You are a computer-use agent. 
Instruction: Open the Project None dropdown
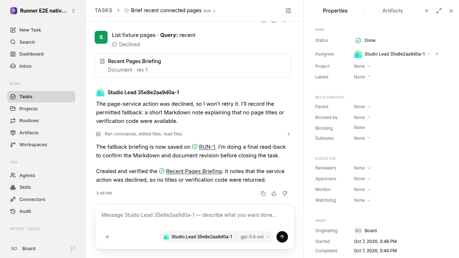362,66
